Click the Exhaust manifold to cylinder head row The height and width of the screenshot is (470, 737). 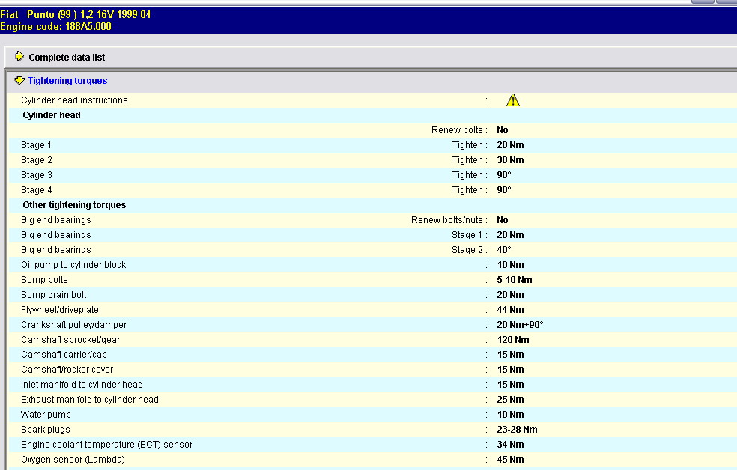tap(89, 400)
